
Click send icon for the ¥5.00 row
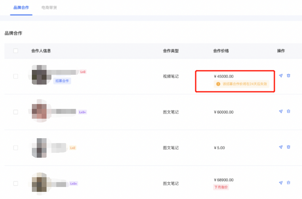pyautogui.click(x=281, y=147)
